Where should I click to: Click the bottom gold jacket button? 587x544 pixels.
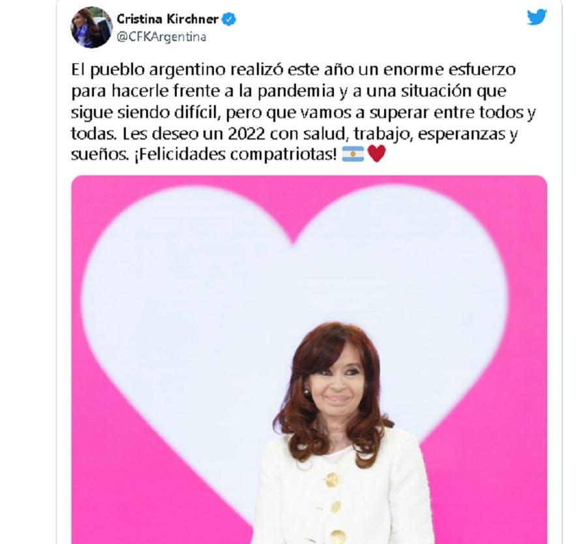(338, 537)
